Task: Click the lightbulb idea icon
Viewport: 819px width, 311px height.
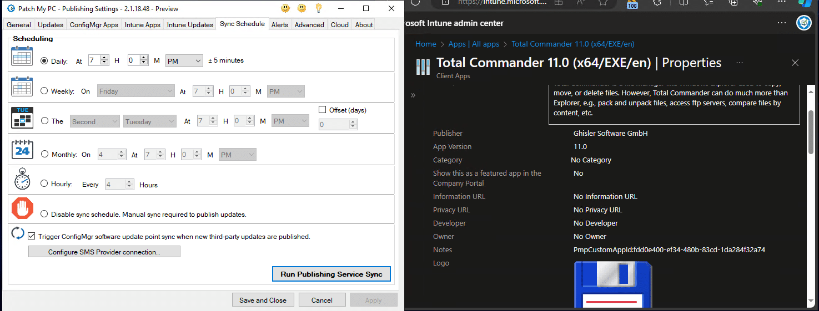Action: 319,9
